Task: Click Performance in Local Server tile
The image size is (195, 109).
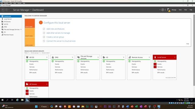Action: pos(161,70)
